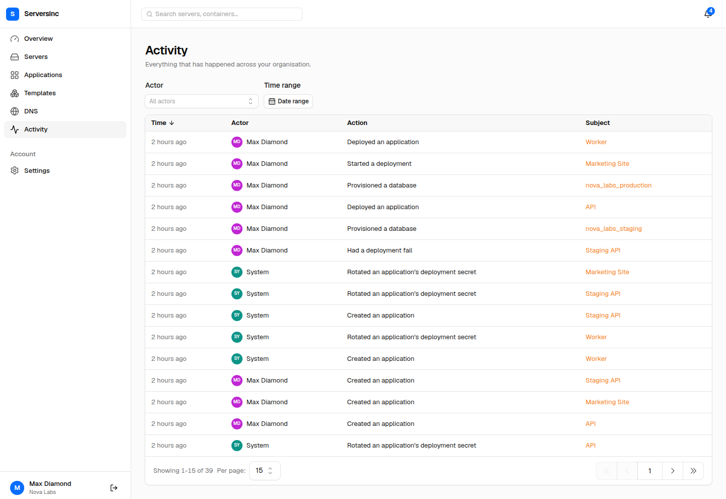Sort by the Time column header
Image resolution: width=726 pixels, height=499 pixels.
click(162, 123)
